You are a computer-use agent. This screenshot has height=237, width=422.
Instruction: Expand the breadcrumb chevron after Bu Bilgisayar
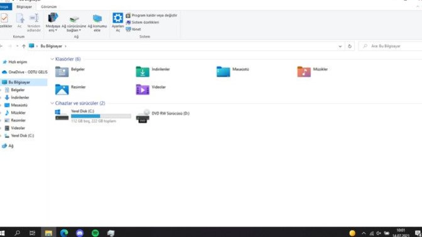pyautogui.click(x=65, y=46)
